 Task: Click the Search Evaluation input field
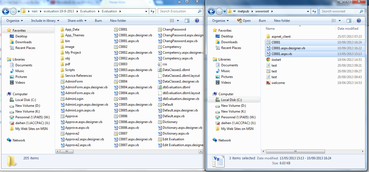point(178,11)
